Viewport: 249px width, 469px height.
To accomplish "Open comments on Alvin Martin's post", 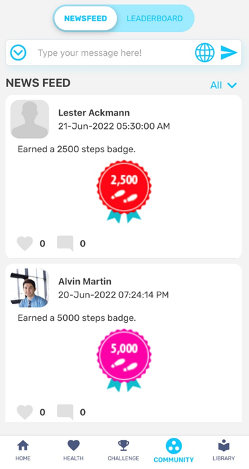I will click(65, 412).
